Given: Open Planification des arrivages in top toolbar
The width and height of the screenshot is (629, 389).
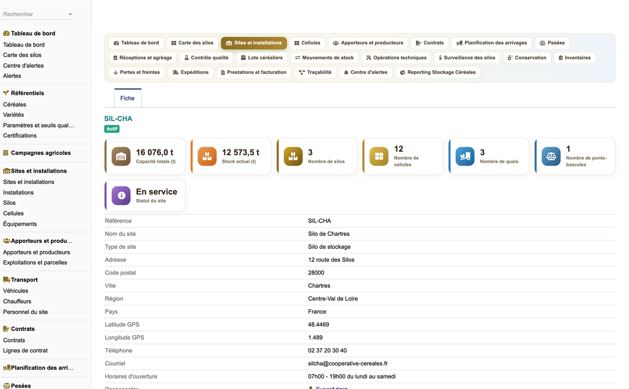Looking at the screenshot, I should pyautogui.click(x=492, y=43).
